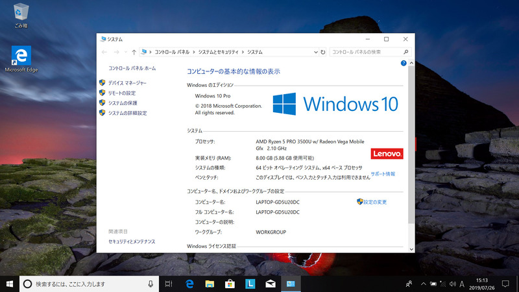
Task: Click the back arrow in System window
Action: coord(104,52)
